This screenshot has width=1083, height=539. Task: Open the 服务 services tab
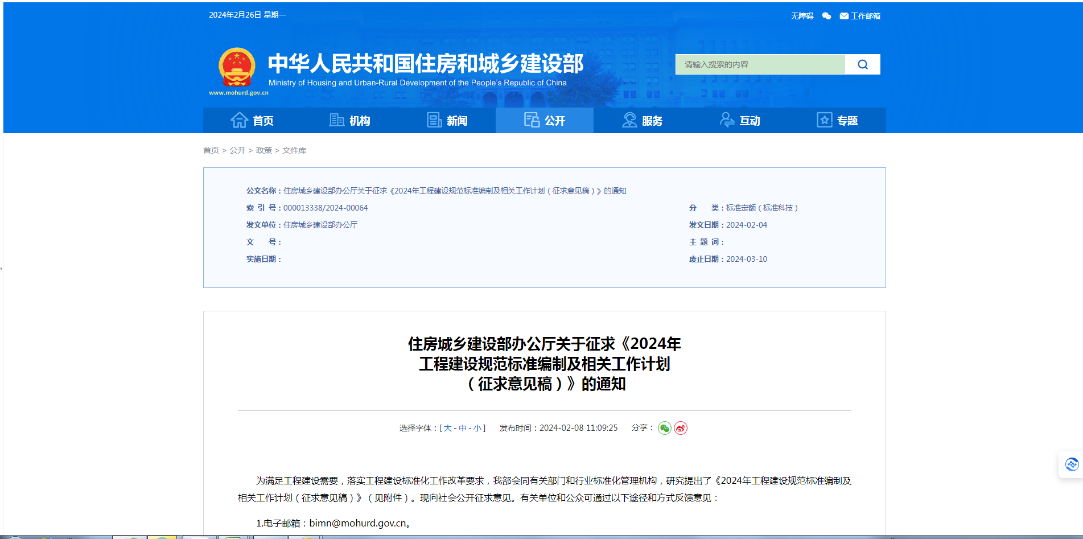pos(642,121)
